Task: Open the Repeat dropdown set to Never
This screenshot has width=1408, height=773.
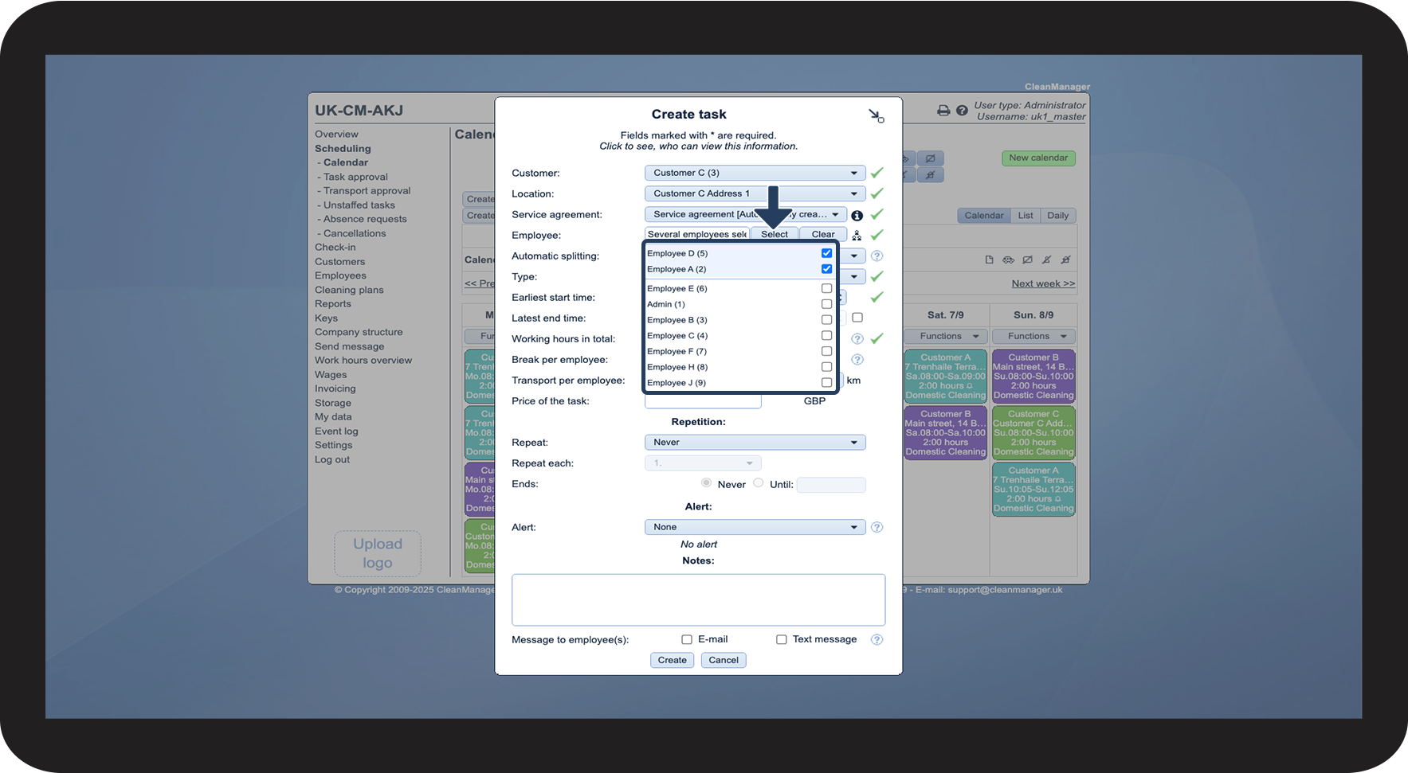Action: (x=755, y=443)
